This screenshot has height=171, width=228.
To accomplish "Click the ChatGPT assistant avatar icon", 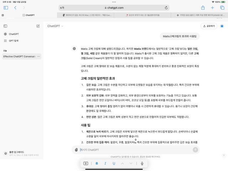I will [74, 48].
